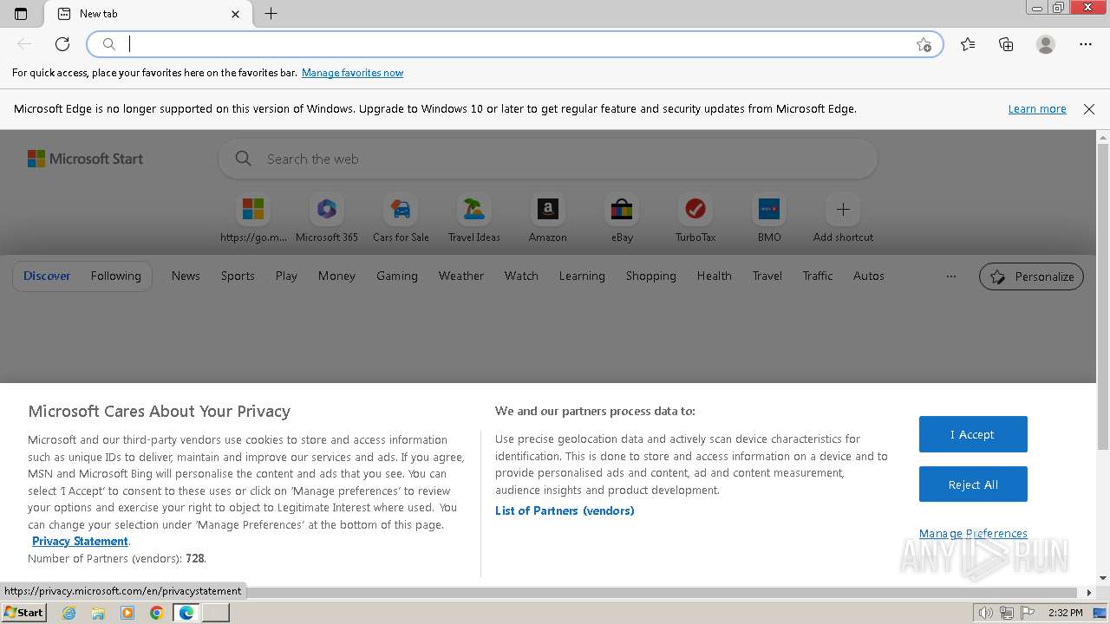Open the List of Partners (vendors) link
The height and width of the screenshot is (624, 1110).
pos(565,510)
